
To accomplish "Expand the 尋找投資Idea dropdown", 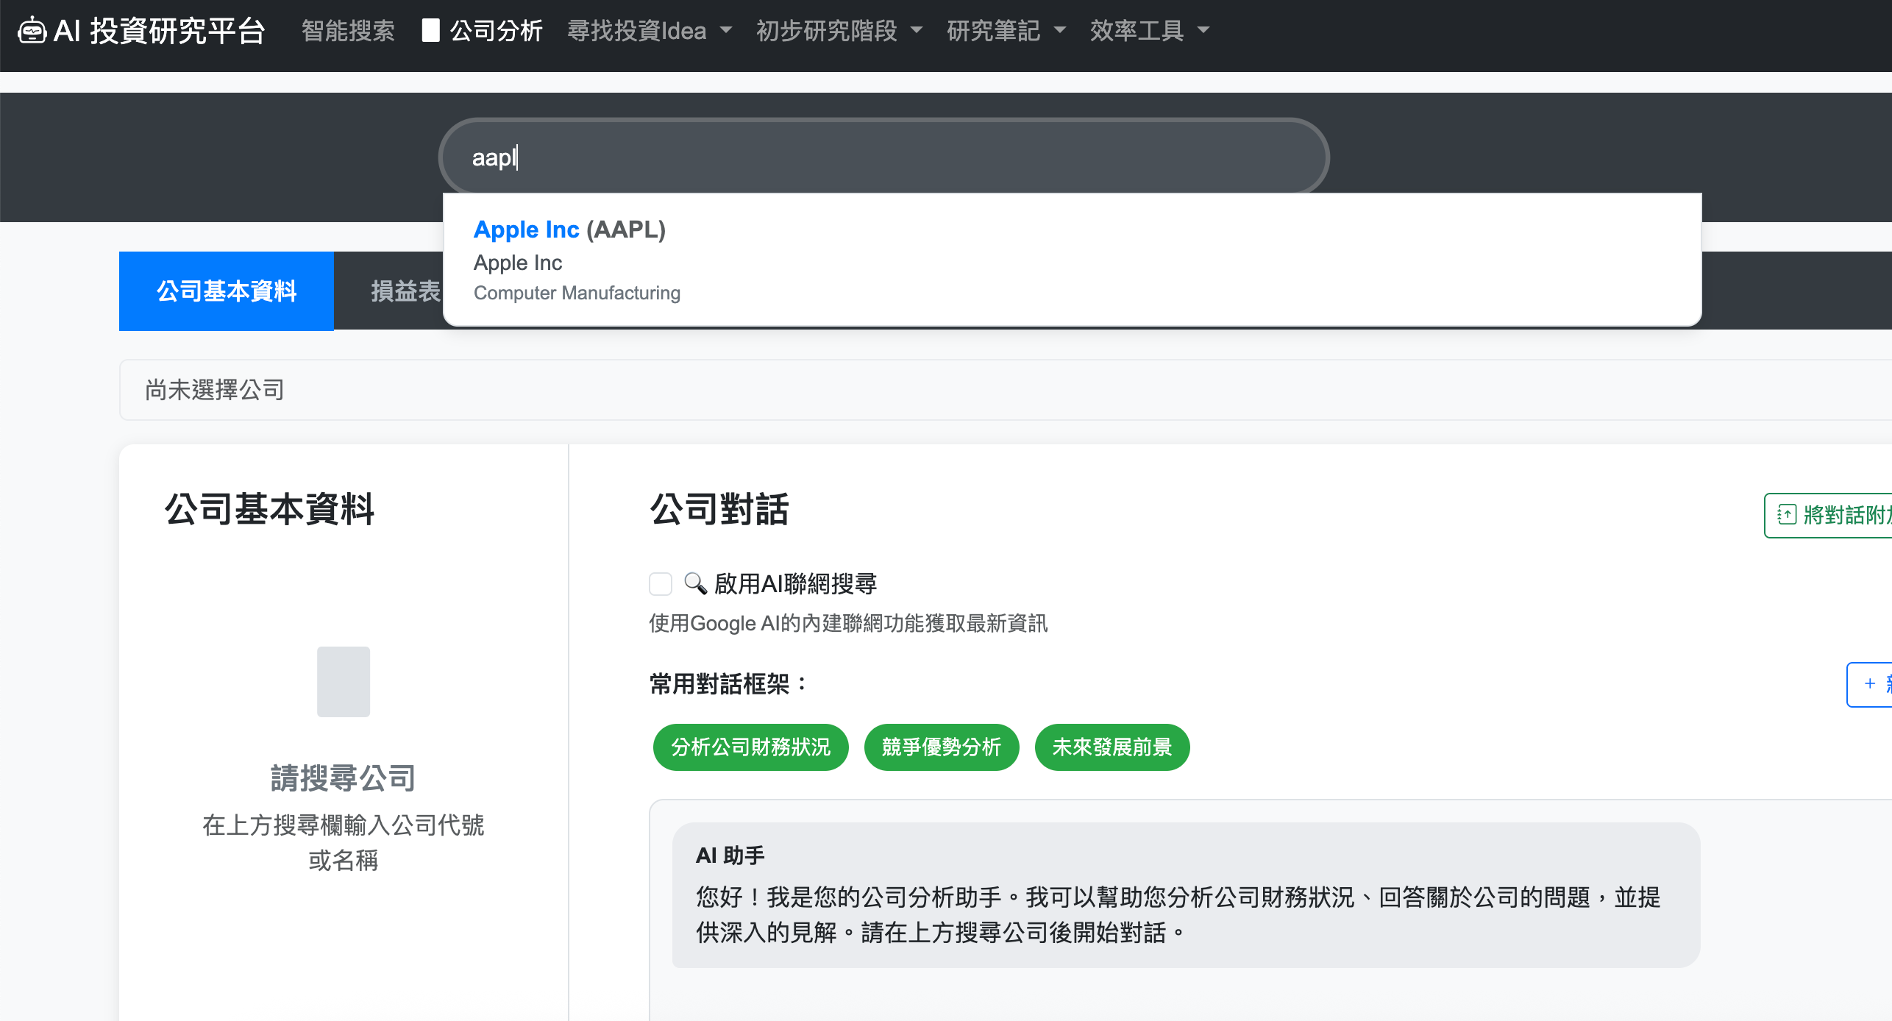I will click(x=649, y=31).
